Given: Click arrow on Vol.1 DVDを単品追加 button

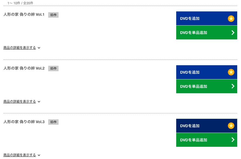Looking at the screenshot, I should 233,33.
